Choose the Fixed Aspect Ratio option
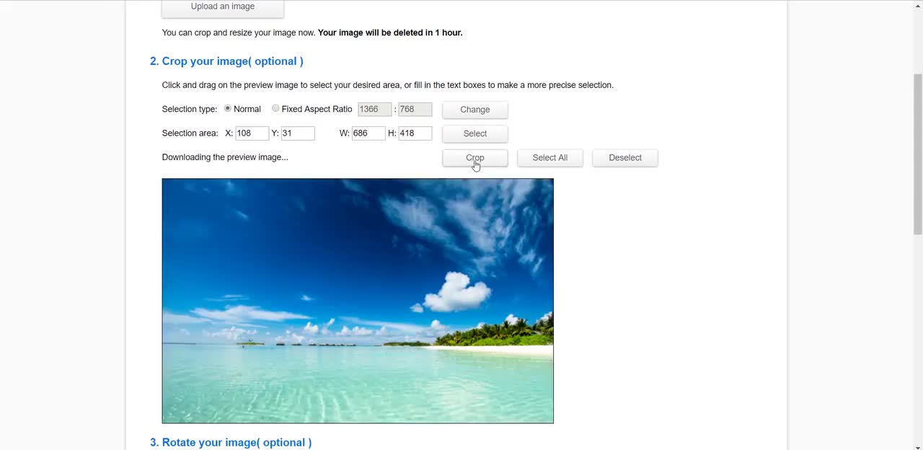923x450 pixels. 275,109
